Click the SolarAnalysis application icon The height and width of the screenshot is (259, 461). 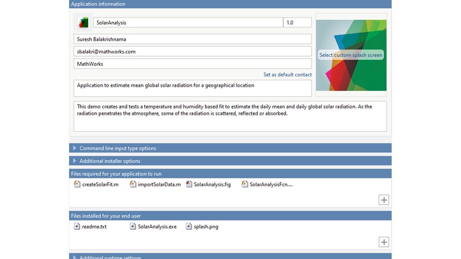click(83, 23)
